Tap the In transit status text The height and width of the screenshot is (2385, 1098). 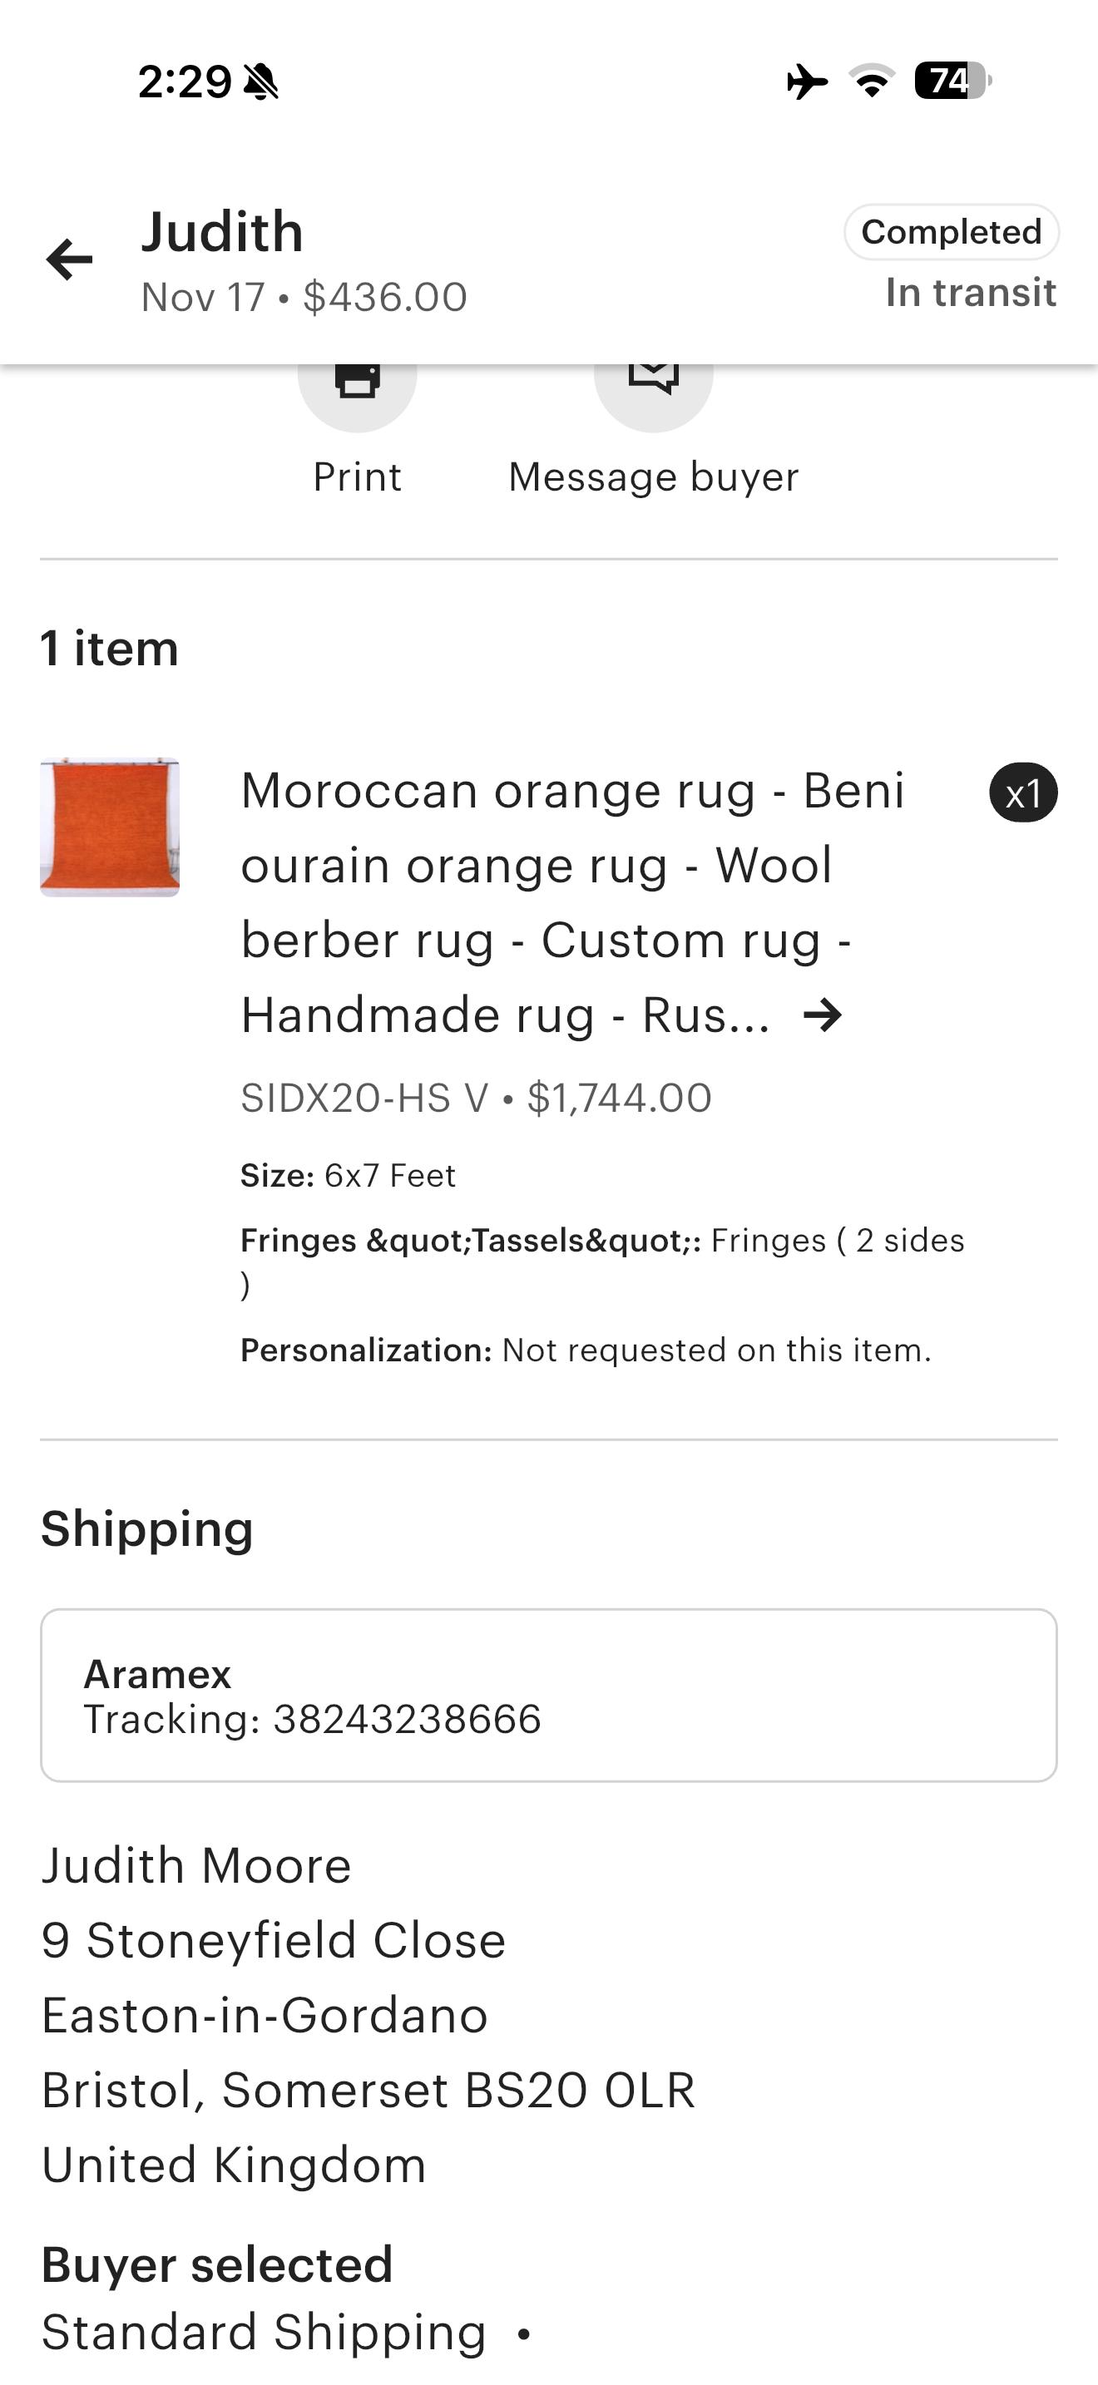point(970,293)
